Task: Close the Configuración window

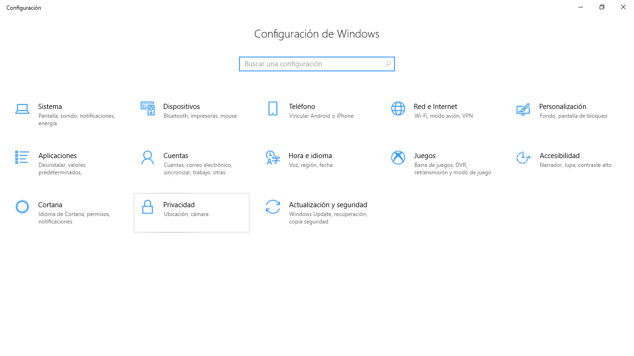Action: click(x=623, y=7)
